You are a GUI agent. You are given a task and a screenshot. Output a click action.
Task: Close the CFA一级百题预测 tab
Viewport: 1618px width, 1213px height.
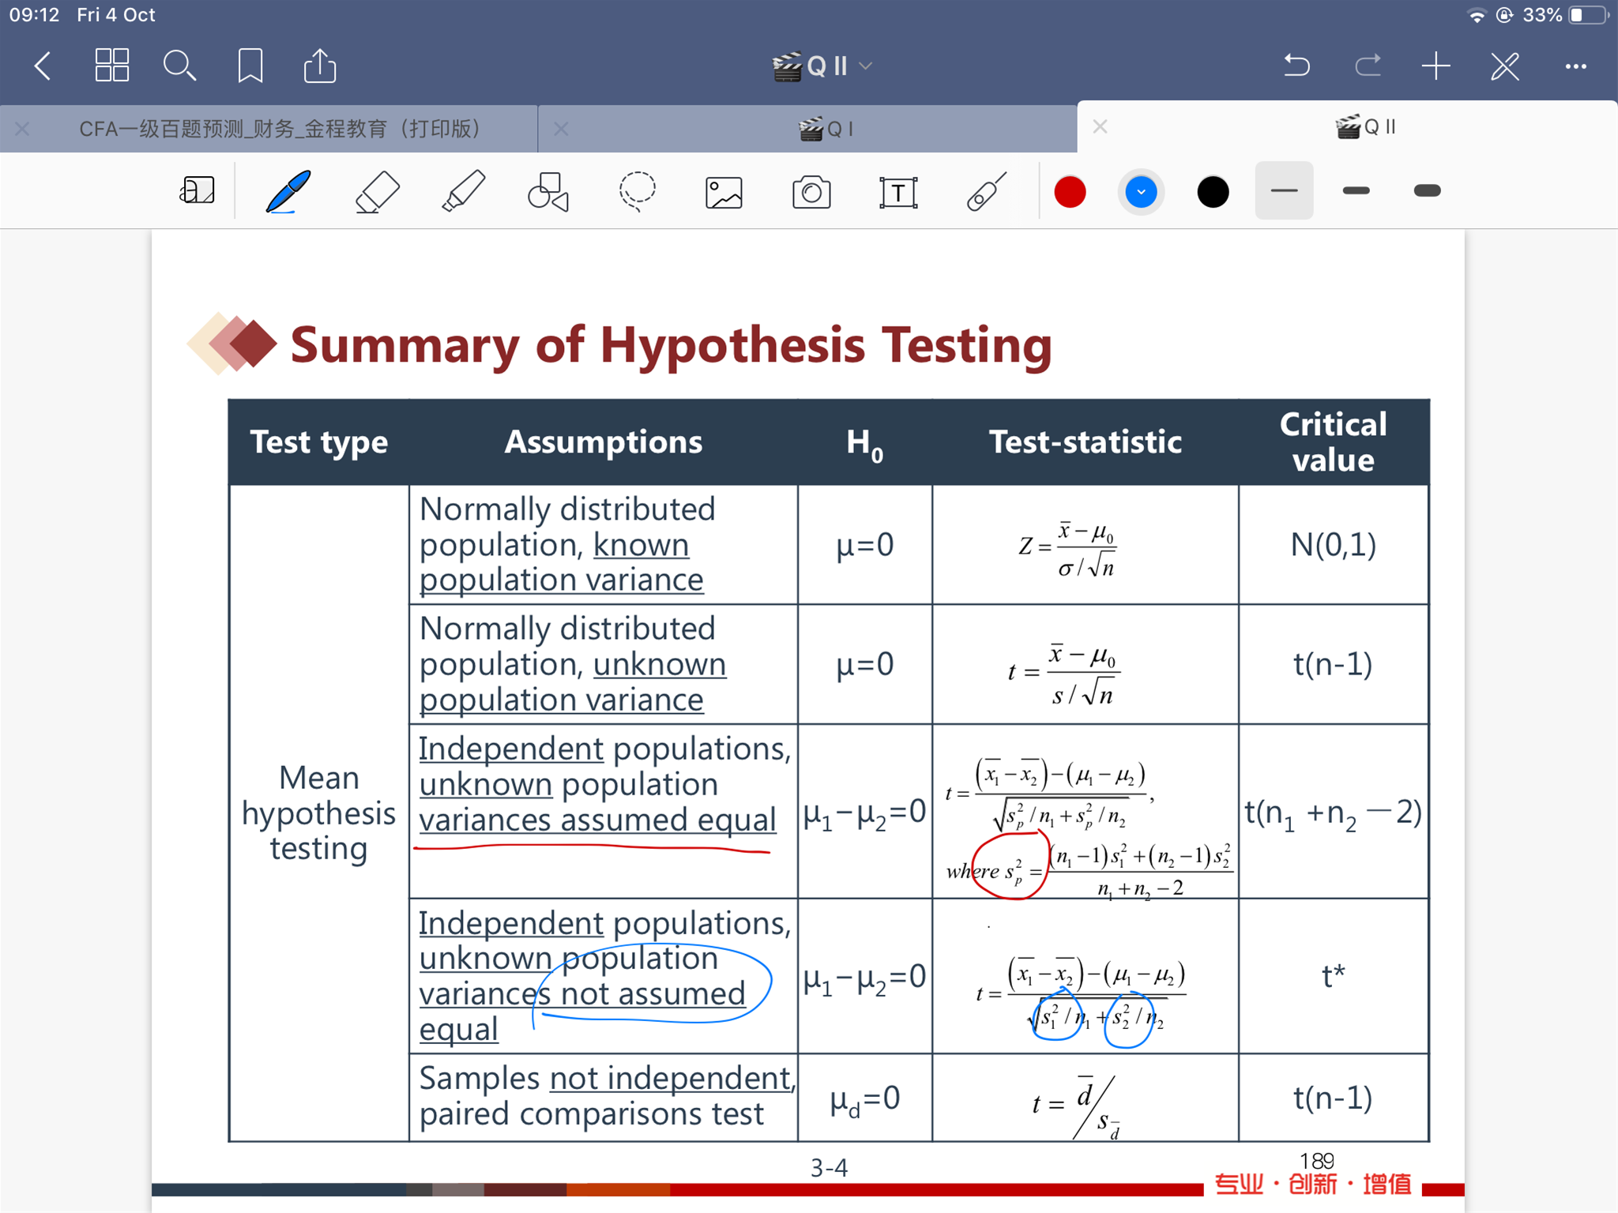(x=22, y=129)
